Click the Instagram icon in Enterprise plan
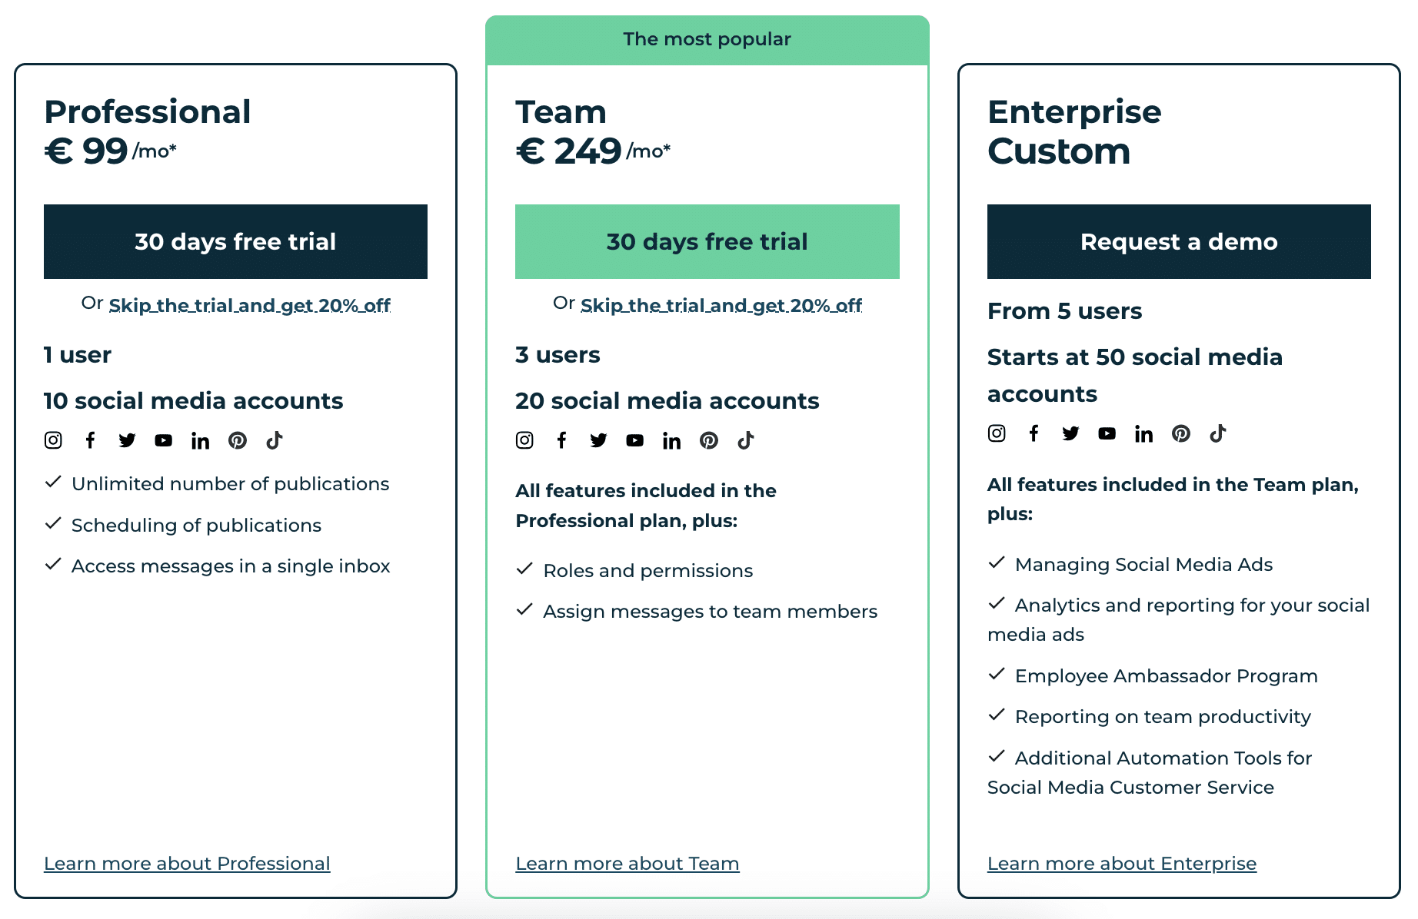The height and width of the screenshot is (919, 1418). click(997, 433)
